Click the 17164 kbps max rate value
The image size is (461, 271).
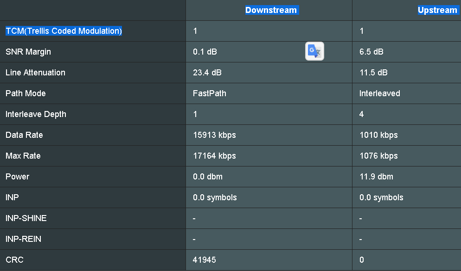click(214, 156)
